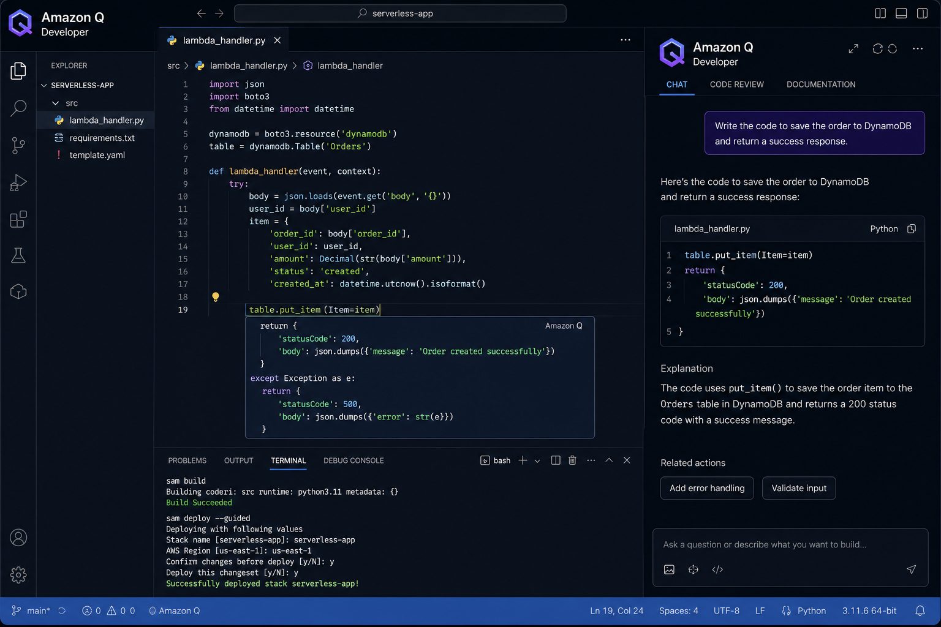941x627 pixels.
Task: Open lambda_handler.py in the explorer
Action: tap(95, 120)
